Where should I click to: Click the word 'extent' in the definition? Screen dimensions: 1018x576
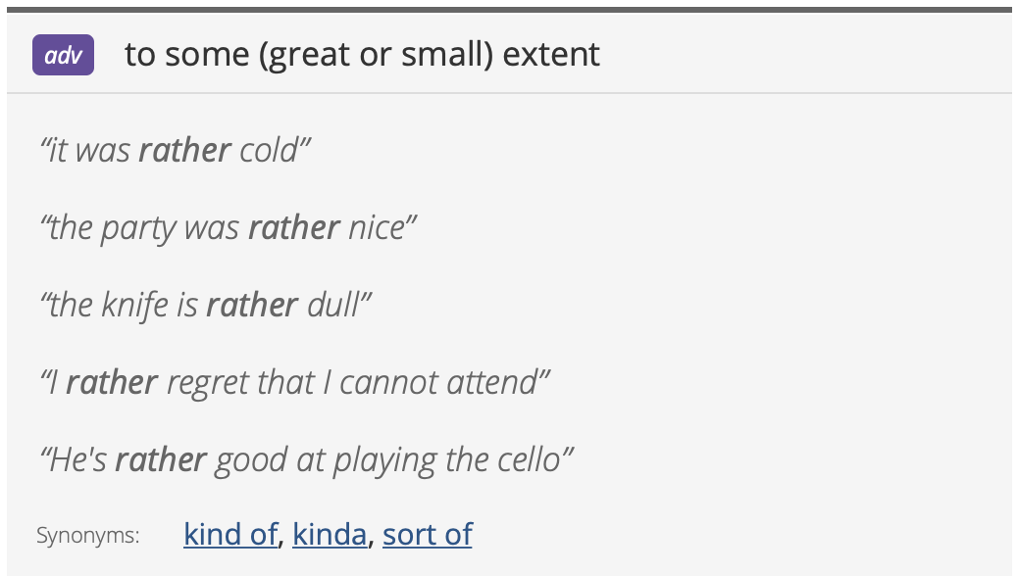coord(551,54)
